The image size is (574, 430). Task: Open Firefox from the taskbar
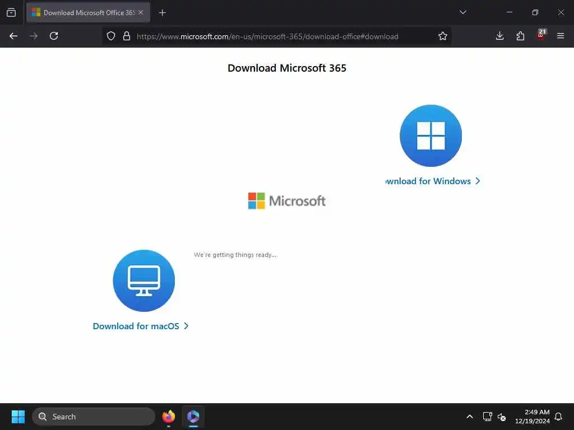pos(168,417)
